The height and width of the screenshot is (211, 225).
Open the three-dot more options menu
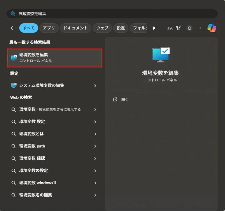(x=200, y=28)
